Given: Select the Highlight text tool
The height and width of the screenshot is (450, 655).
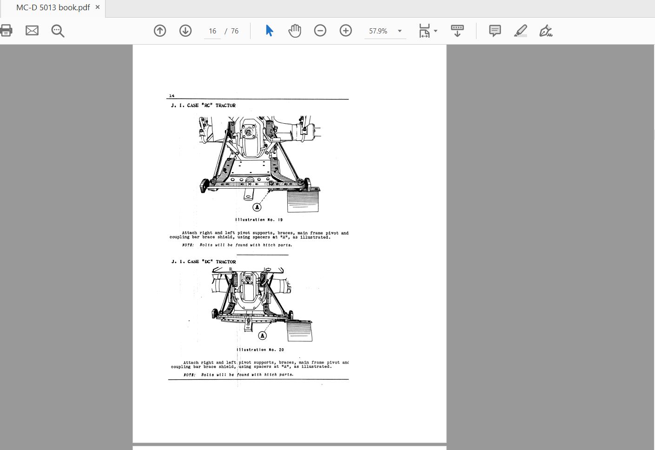Looking at the screenshot, I should pyautogui.click(x=521, y=31).
